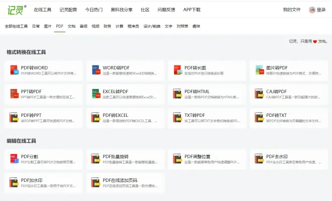Screen dimensions: 332x201
Task: Open 记灵配音 in top navigation
Action: pyautogui.click(x=68, y=10)
